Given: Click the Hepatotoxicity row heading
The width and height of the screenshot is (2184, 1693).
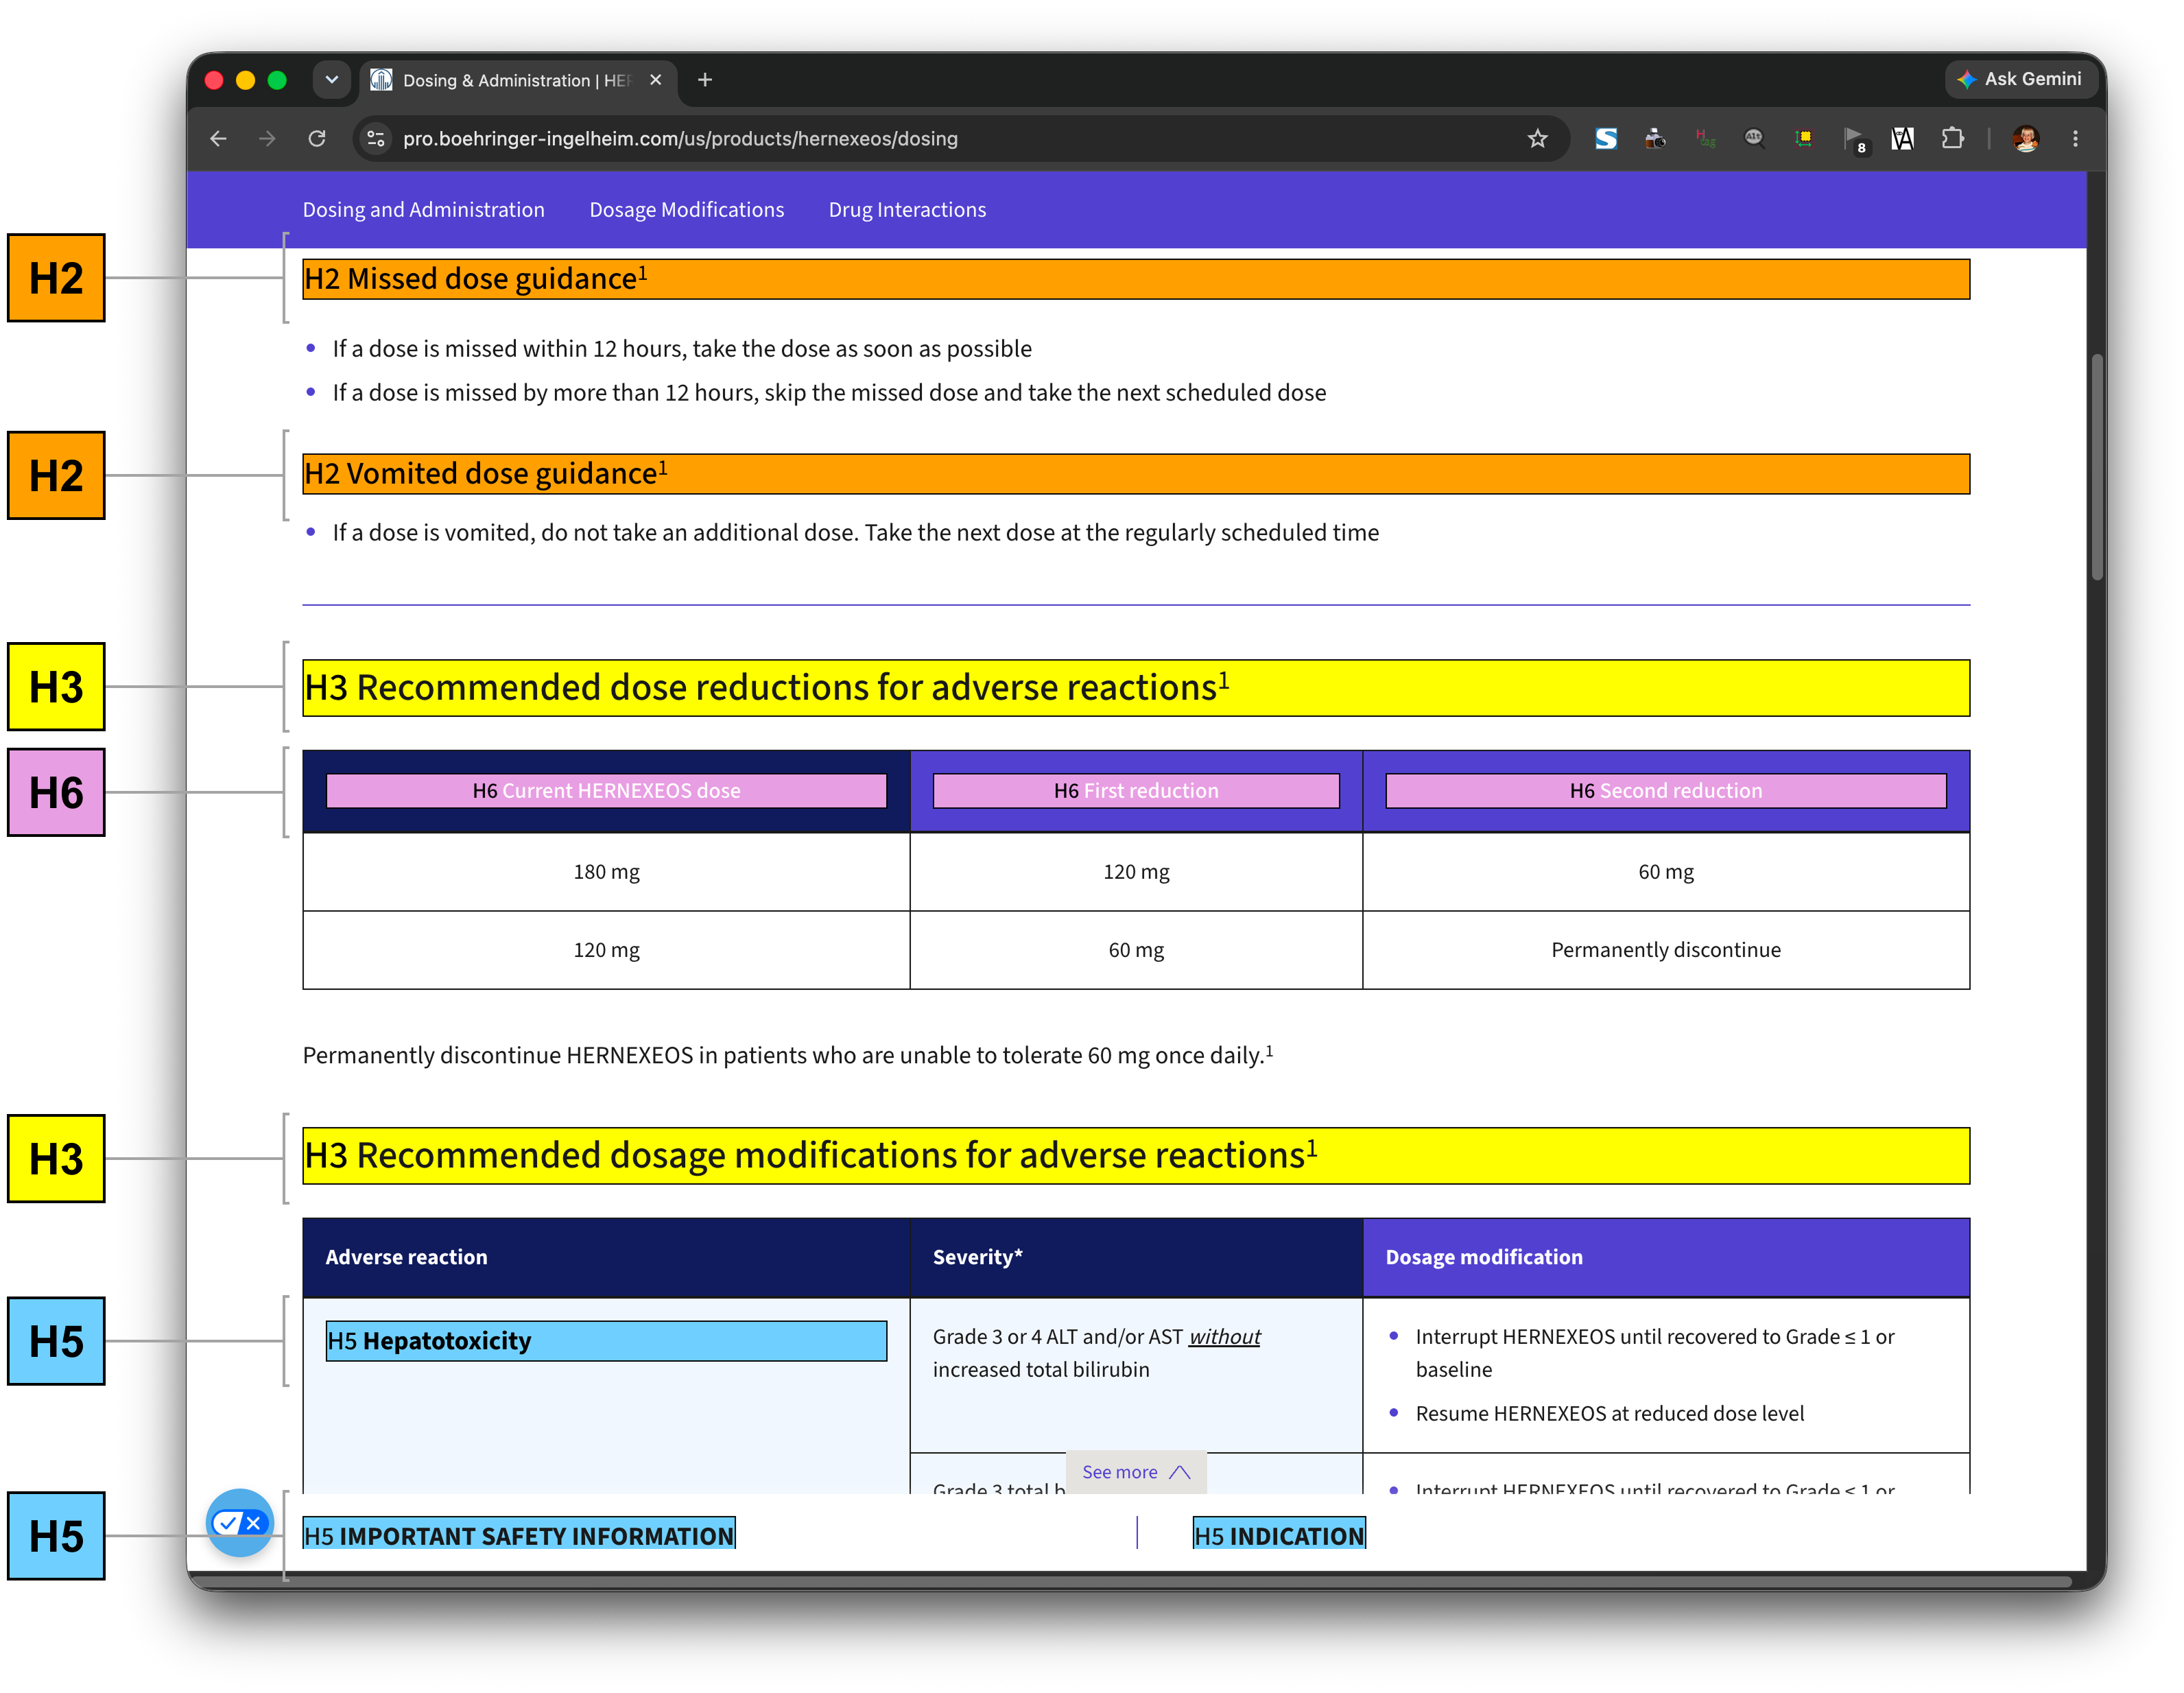Looking at the screenshot, I should point(606,1341).
